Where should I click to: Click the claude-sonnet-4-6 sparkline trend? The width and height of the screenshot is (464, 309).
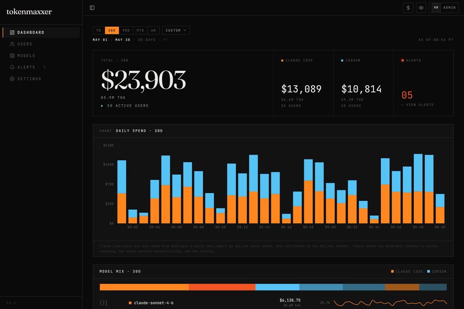(x=390, y=302)
